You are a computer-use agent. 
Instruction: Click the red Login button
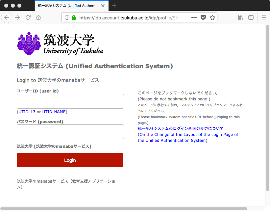70,160
